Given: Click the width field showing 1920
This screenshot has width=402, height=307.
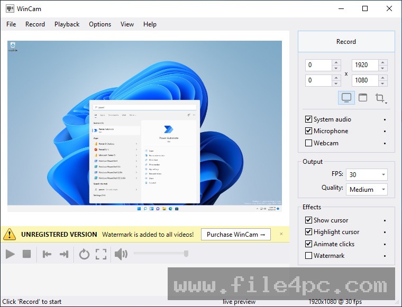Looking at the screenshot, I should pyautogui.click(x=365, y=66).
